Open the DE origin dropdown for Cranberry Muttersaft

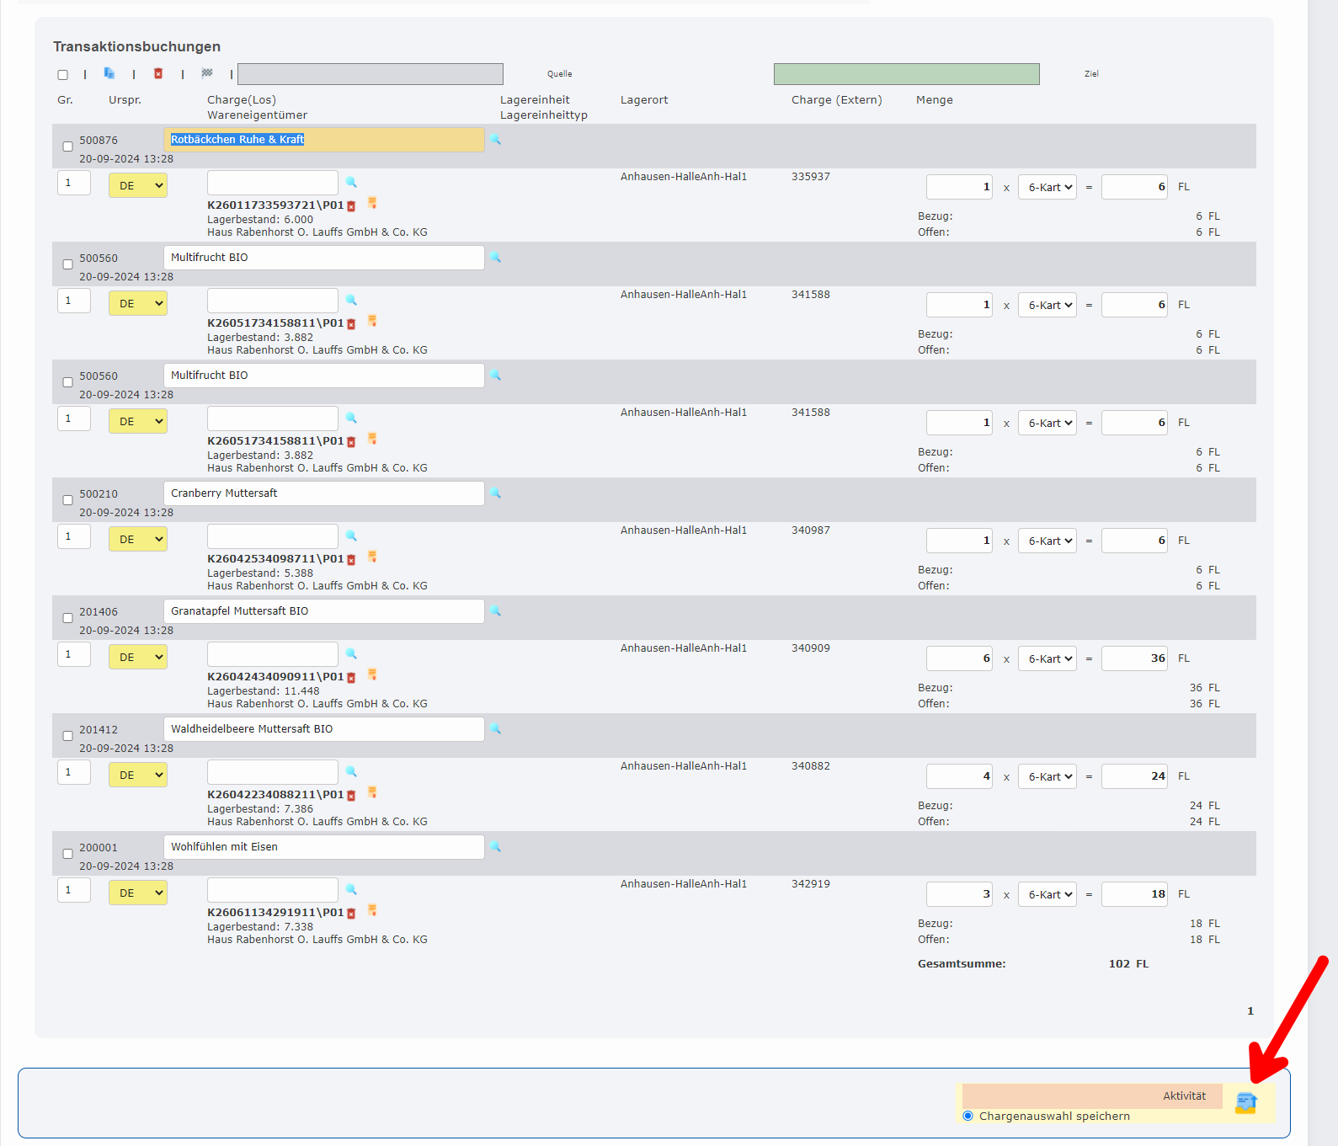(x=138, y=539)
